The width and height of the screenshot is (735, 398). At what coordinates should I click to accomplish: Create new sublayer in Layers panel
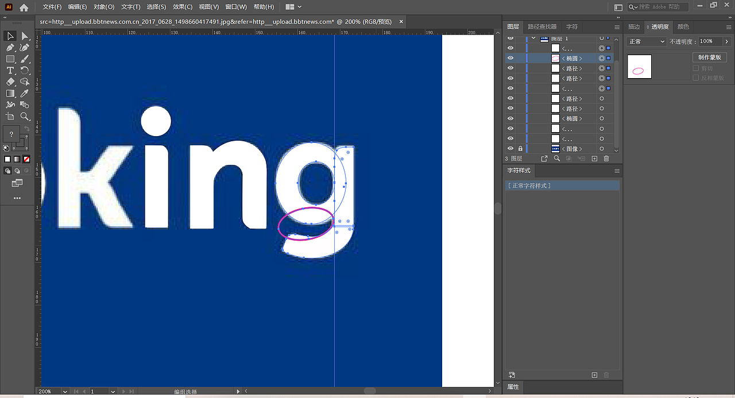pyautogui.click(x=582, y=159)
